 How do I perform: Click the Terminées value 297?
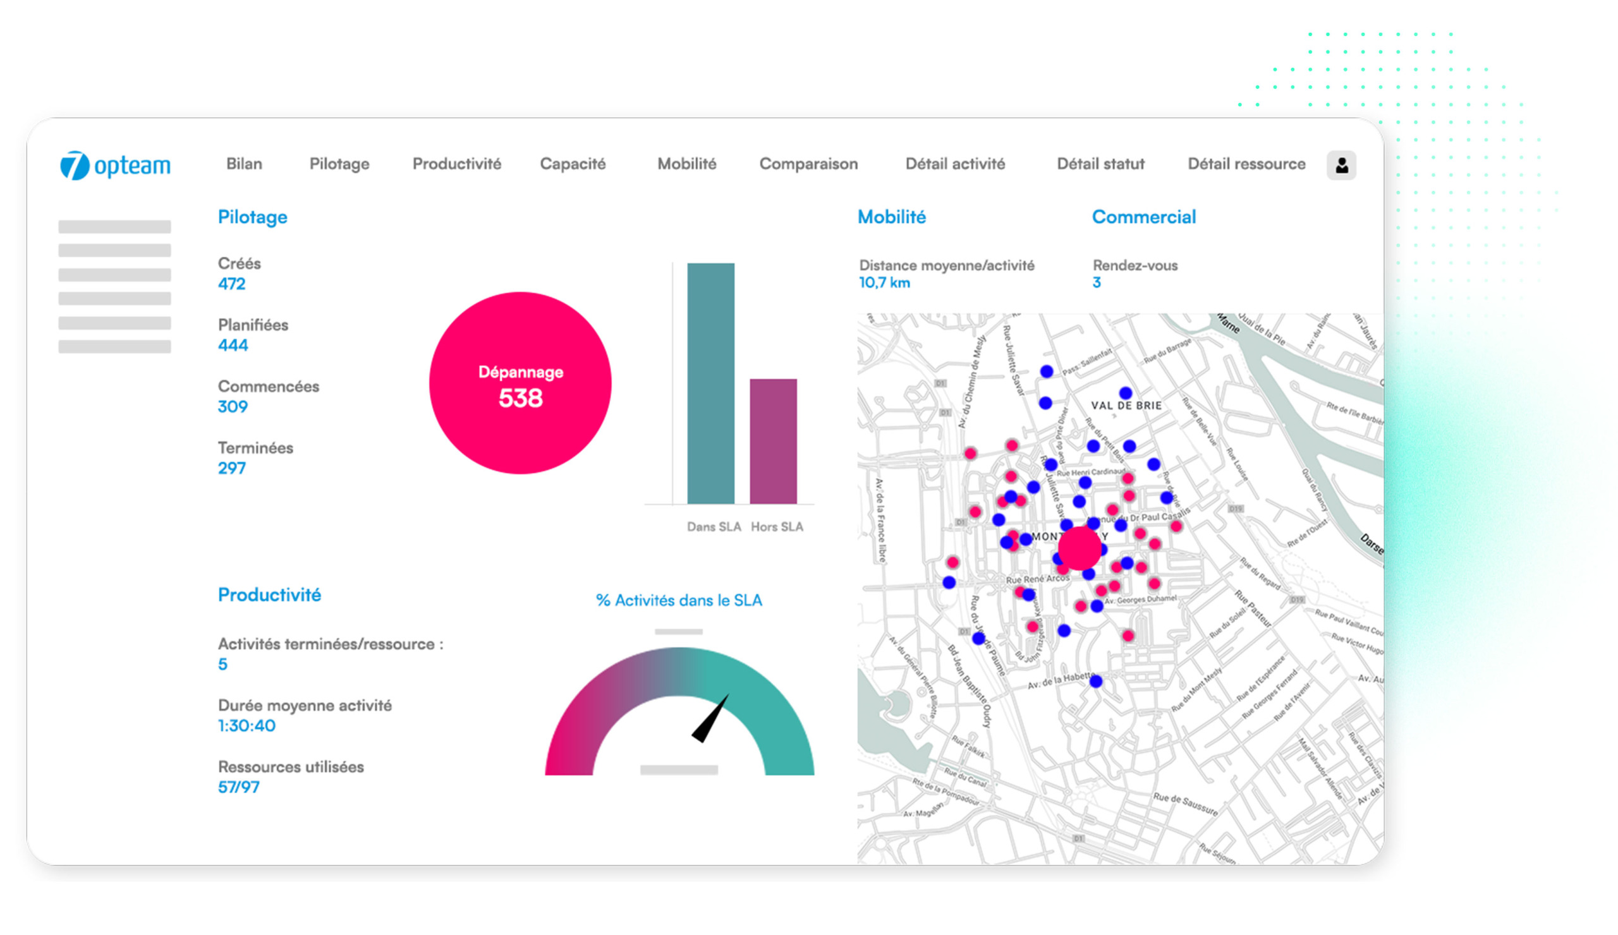tap(232, 469)
